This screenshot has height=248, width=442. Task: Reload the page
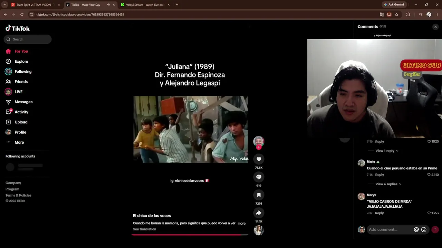tap(22, 14)
